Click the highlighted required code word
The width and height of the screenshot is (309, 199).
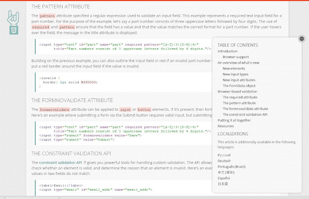41,27
